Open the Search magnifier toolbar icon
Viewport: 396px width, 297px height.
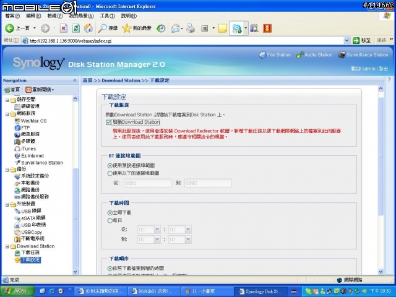(x=102, y=28)
